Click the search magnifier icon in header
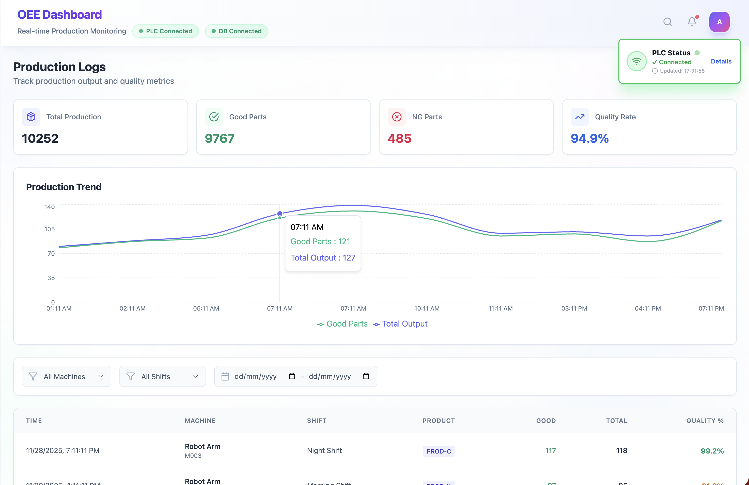749x485 pixels. pos(667,22)
